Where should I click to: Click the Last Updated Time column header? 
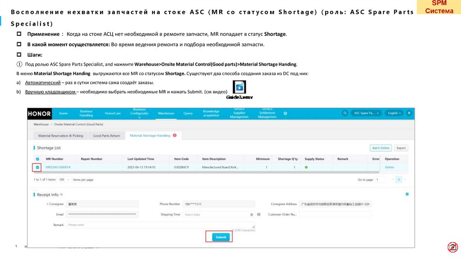[x=140, y=159]
